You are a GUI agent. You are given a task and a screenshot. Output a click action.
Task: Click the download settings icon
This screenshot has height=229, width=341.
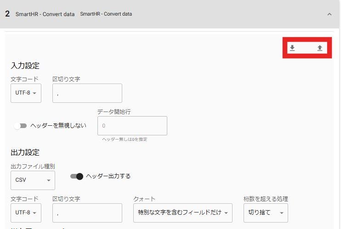pyautogui.click(x=292, y=48)
